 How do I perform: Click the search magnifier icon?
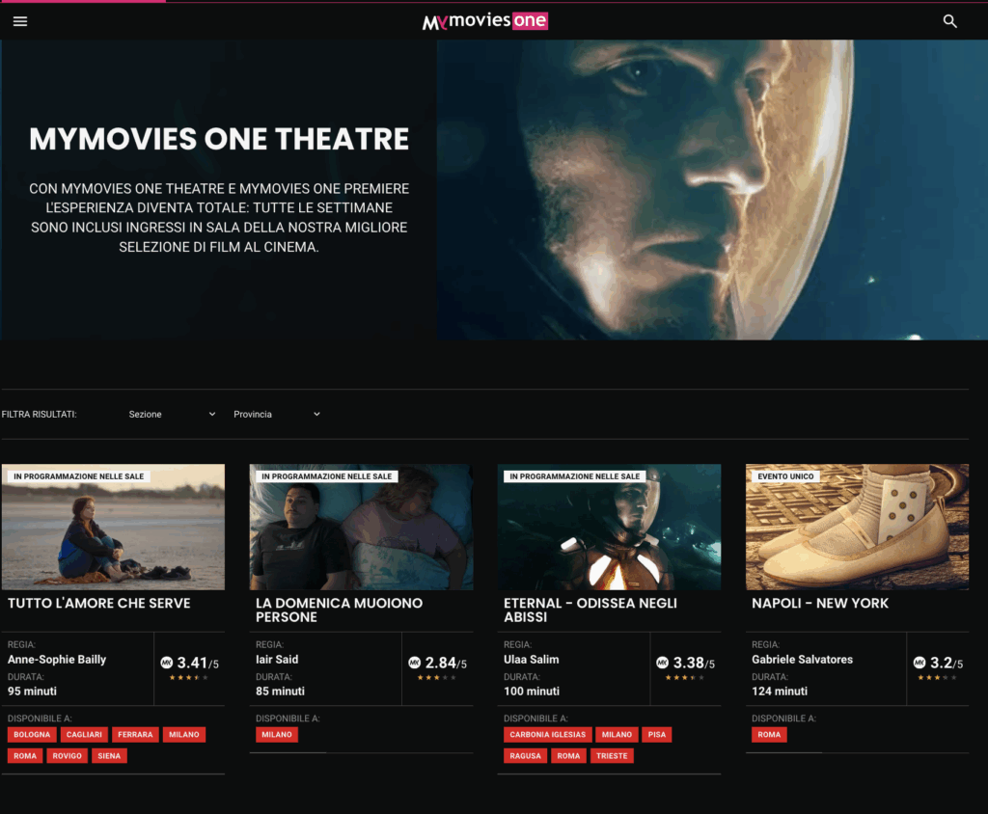949,21
